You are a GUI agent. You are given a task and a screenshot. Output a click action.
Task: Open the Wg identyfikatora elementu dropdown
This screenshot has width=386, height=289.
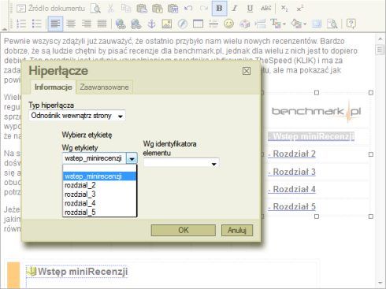[x=181, y=163]
